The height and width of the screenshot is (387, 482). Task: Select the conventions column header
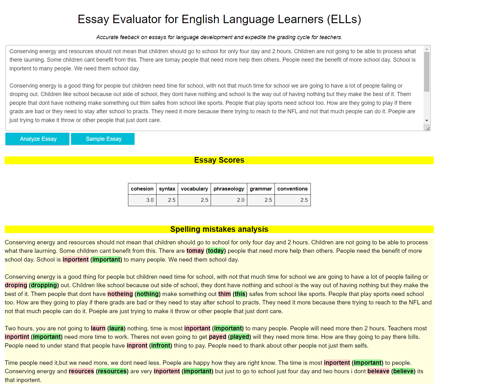coord(292,189)
